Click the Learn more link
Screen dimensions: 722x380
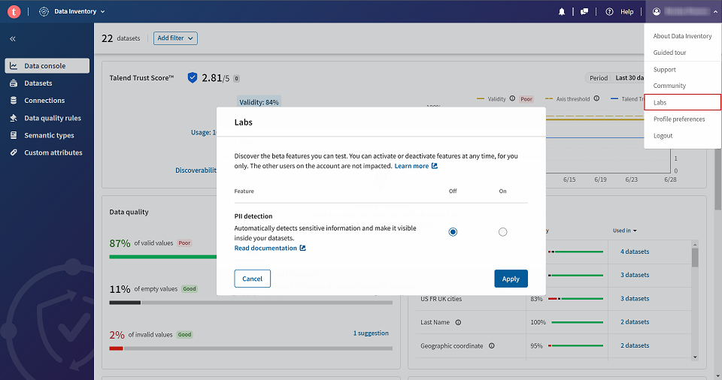tap(411, 166)
